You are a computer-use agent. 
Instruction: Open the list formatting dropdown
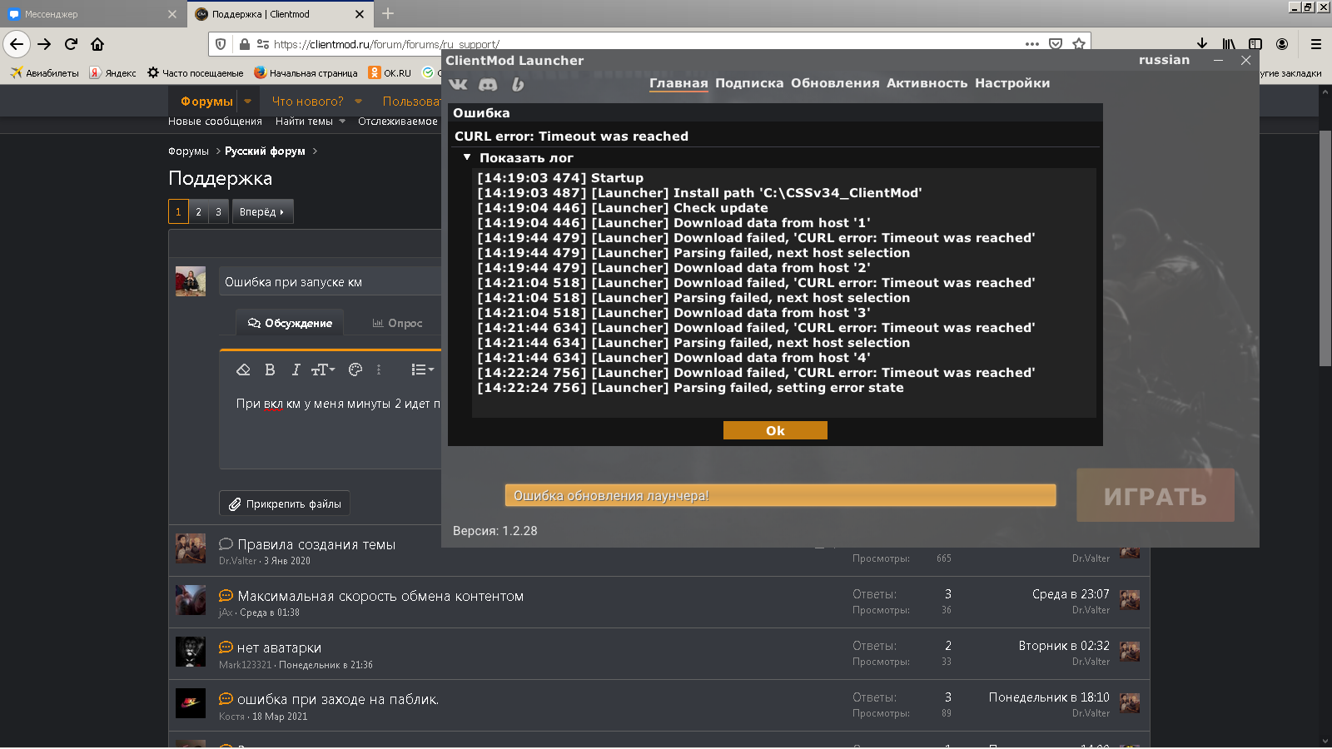(x=422, y=370)
